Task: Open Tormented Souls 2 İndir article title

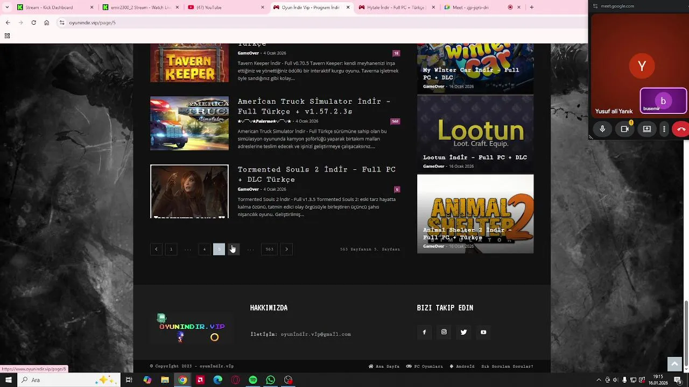Action: pos(317,174)
